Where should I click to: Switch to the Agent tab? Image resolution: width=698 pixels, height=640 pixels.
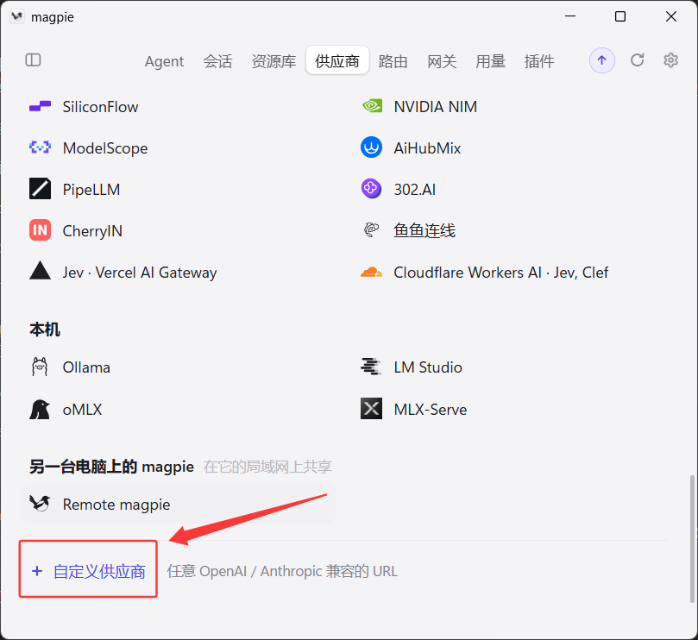coord(164,61)
